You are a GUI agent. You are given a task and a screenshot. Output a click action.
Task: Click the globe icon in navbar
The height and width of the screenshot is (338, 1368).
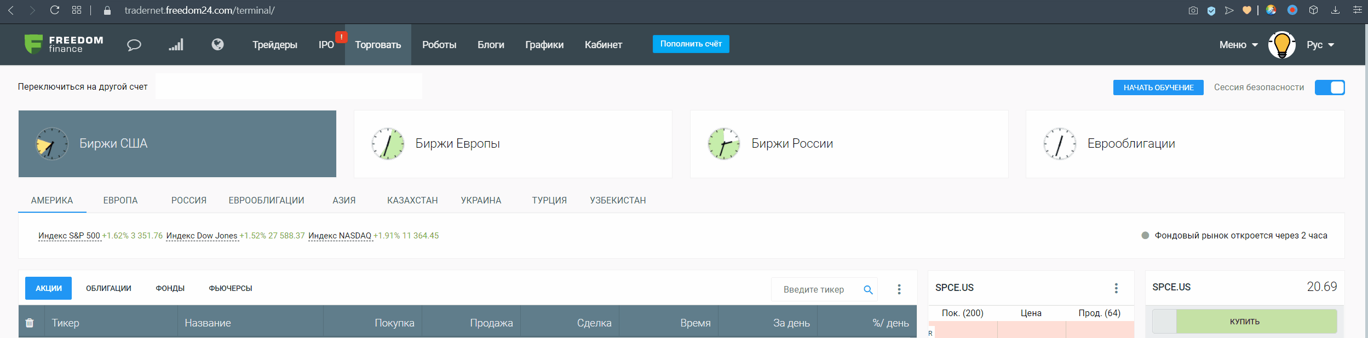click(x=217, y=44)
